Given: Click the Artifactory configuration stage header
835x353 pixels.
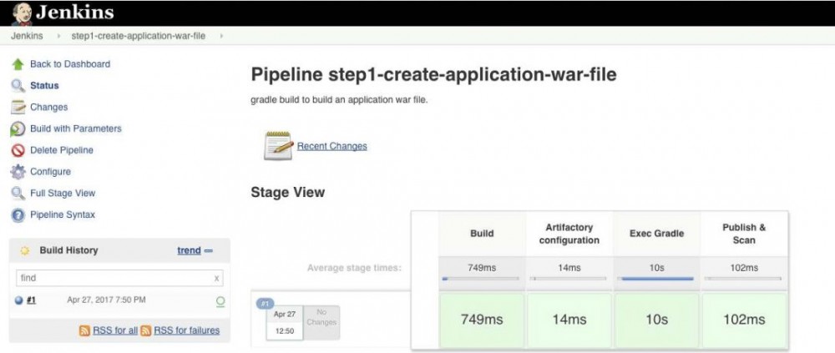Looking at the screenshot, I should (569, 234).
